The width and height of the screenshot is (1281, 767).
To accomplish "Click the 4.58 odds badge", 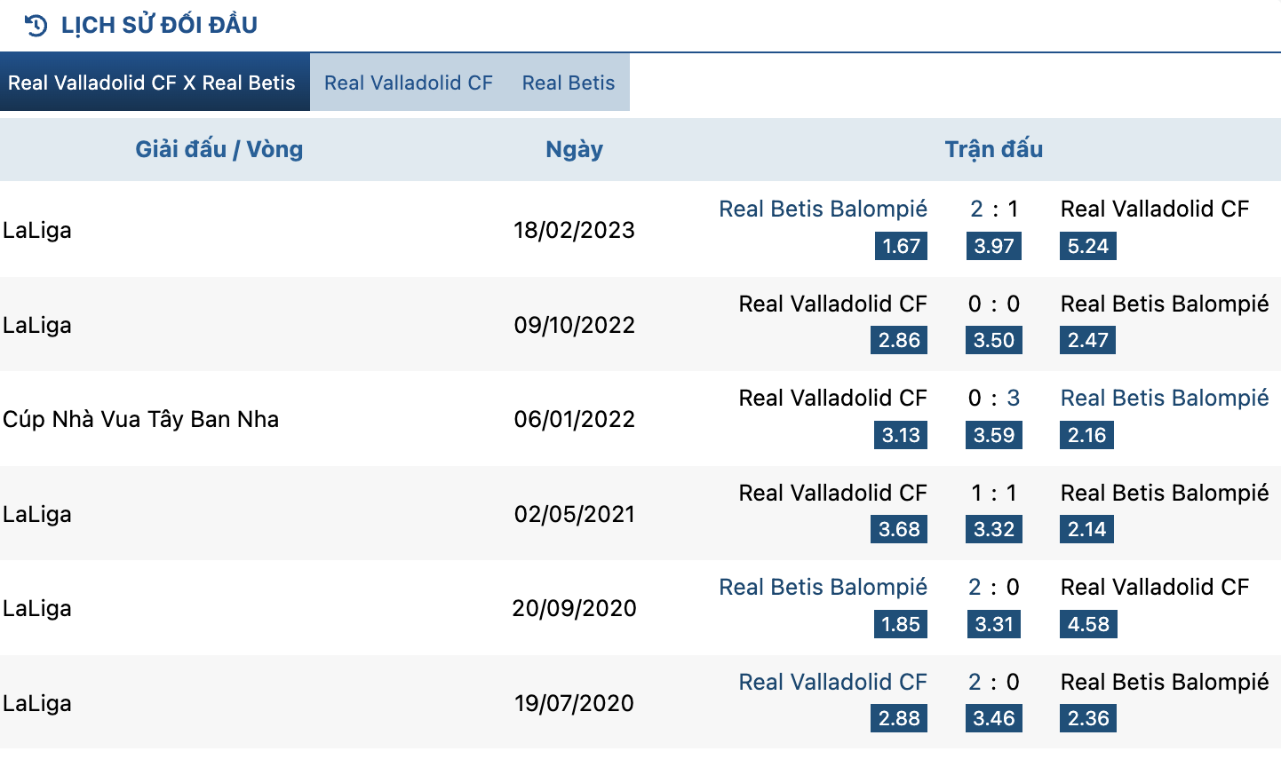I will pos(1088,624).
